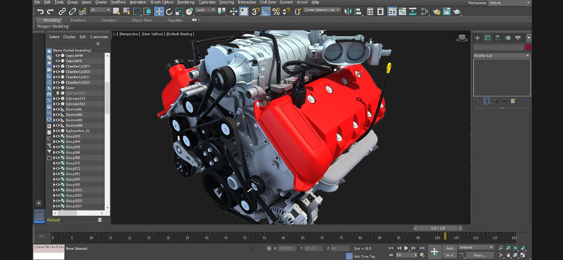Click the Set Key button
This screenshot has width=563, height=260.
click(x=450, y=255)
